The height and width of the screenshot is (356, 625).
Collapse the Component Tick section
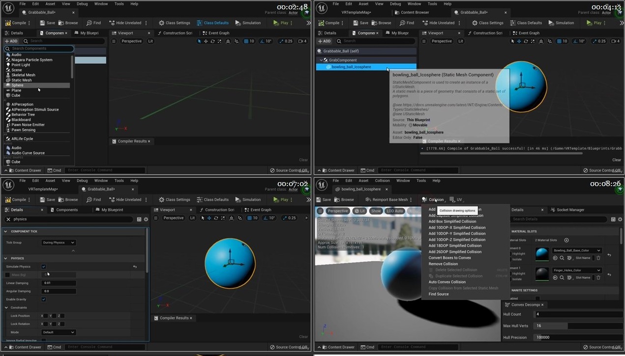[x=5, y=231]
